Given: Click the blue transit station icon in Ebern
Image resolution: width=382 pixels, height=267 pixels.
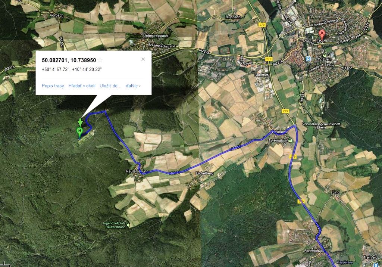Looking at the screenshot, I should pyautogui.click(x=308, y=59).
